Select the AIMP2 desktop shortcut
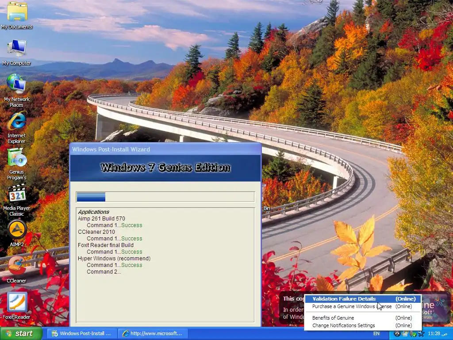 pos(17,234)
